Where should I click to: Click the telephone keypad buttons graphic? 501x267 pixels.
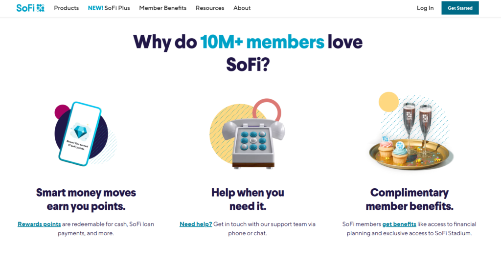(x=253, y=140)
